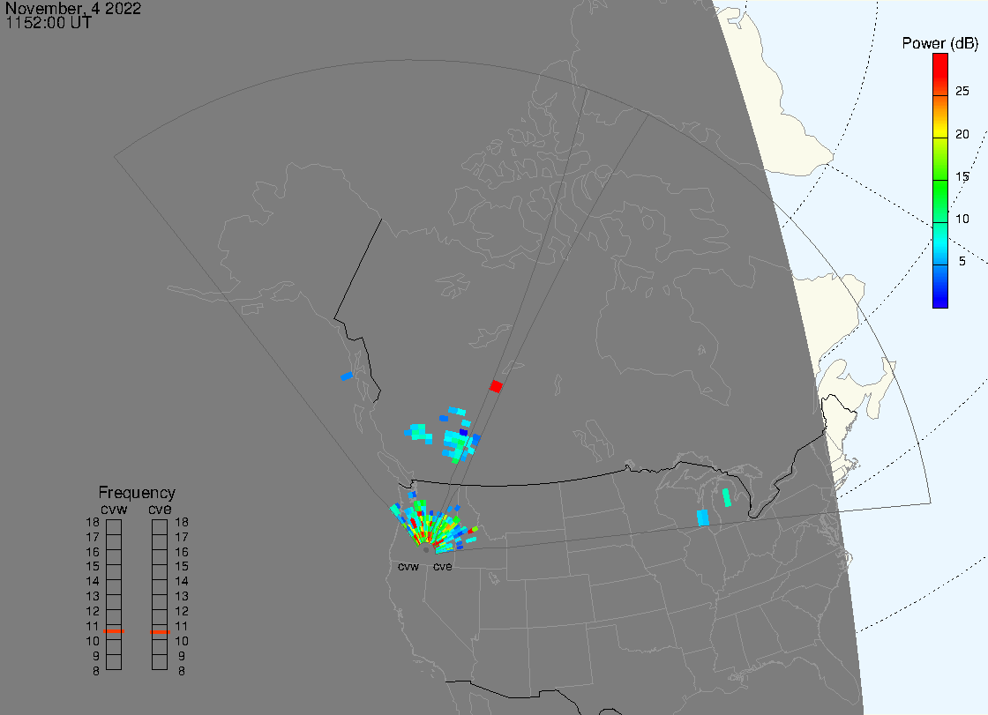Click the 8 label beside cvw frequency bar

(96, 672)
